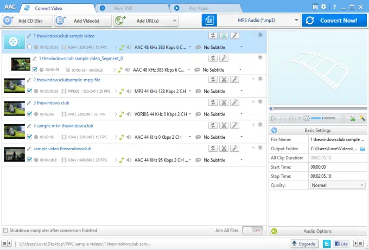Image resolution: width=369 pixels, height=250 pixels.
Task: Stop the preview playback
Action: (283, 118)
